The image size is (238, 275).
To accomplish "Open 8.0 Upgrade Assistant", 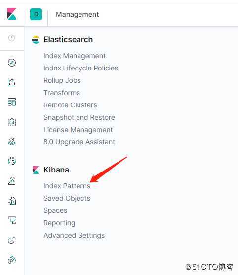I will pyautogui.click(x=79, y=142).
